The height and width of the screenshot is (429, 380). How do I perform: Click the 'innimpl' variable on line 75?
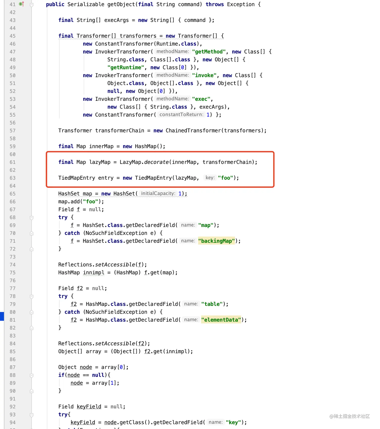(x=93, y=273)
